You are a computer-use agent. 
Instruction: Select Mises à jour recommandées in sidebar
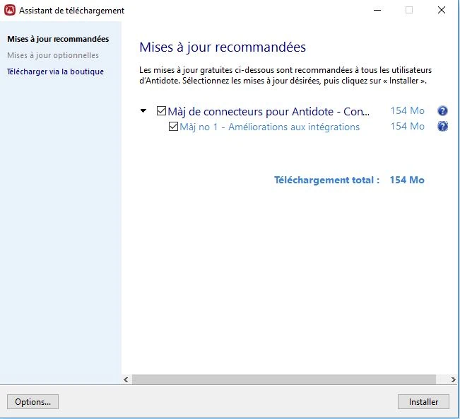click(58, 39)
